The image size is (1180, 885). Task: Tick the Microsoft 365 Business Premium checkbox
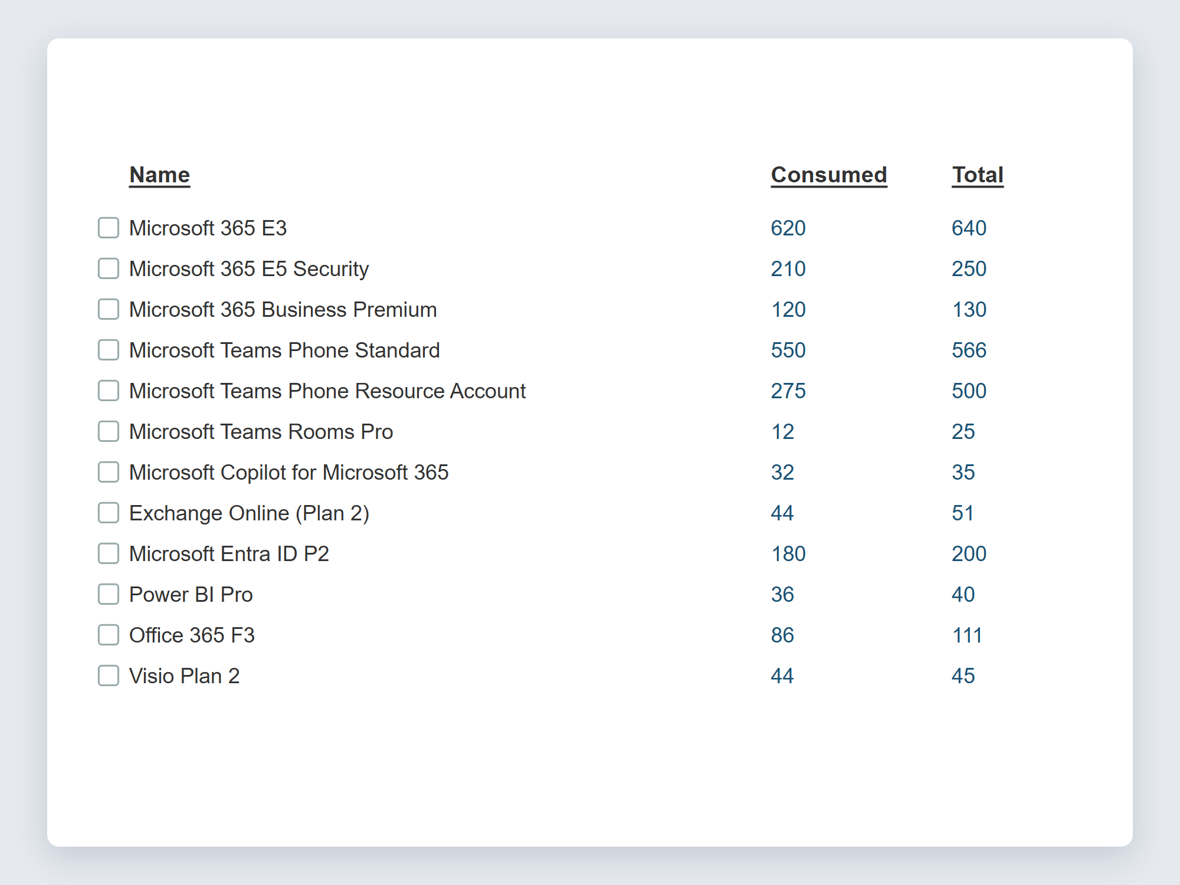point(109,309)
